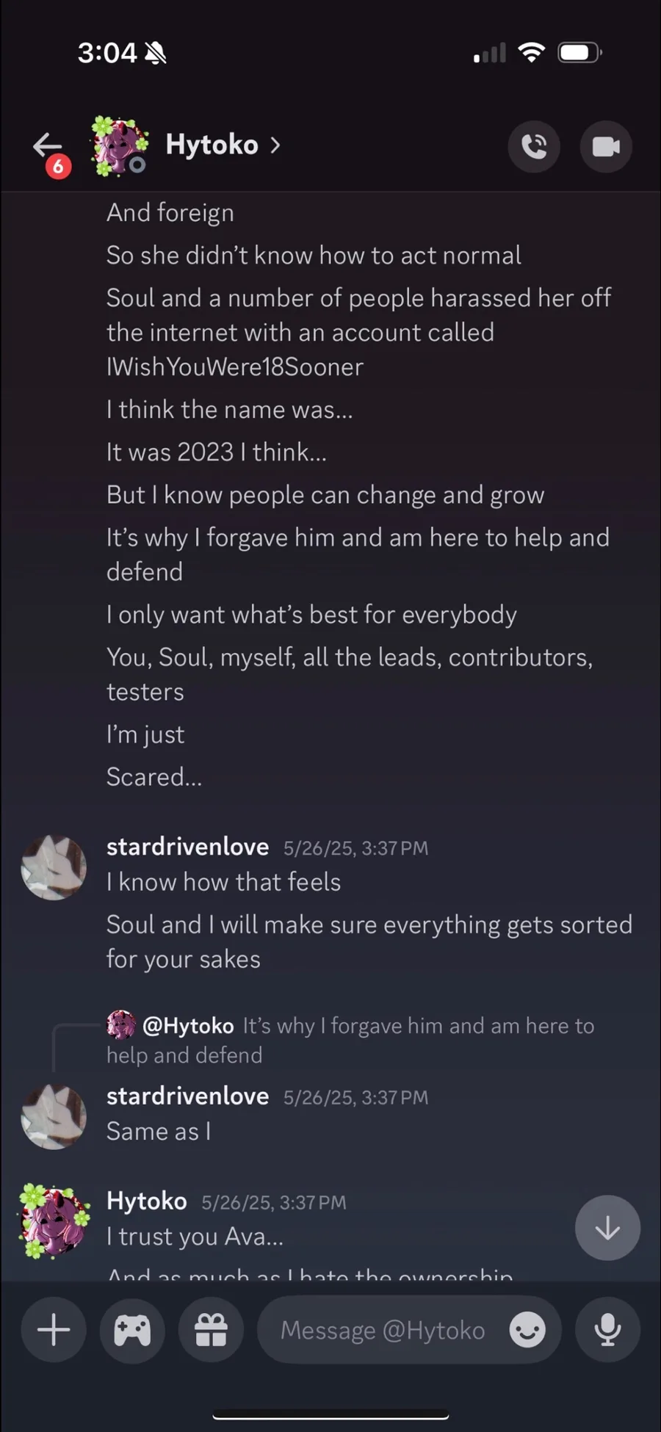The height and width of the screenshot is (1432, 661).
Task: Tap the Message @Hytoko input field
Action: click(382, 1330)
